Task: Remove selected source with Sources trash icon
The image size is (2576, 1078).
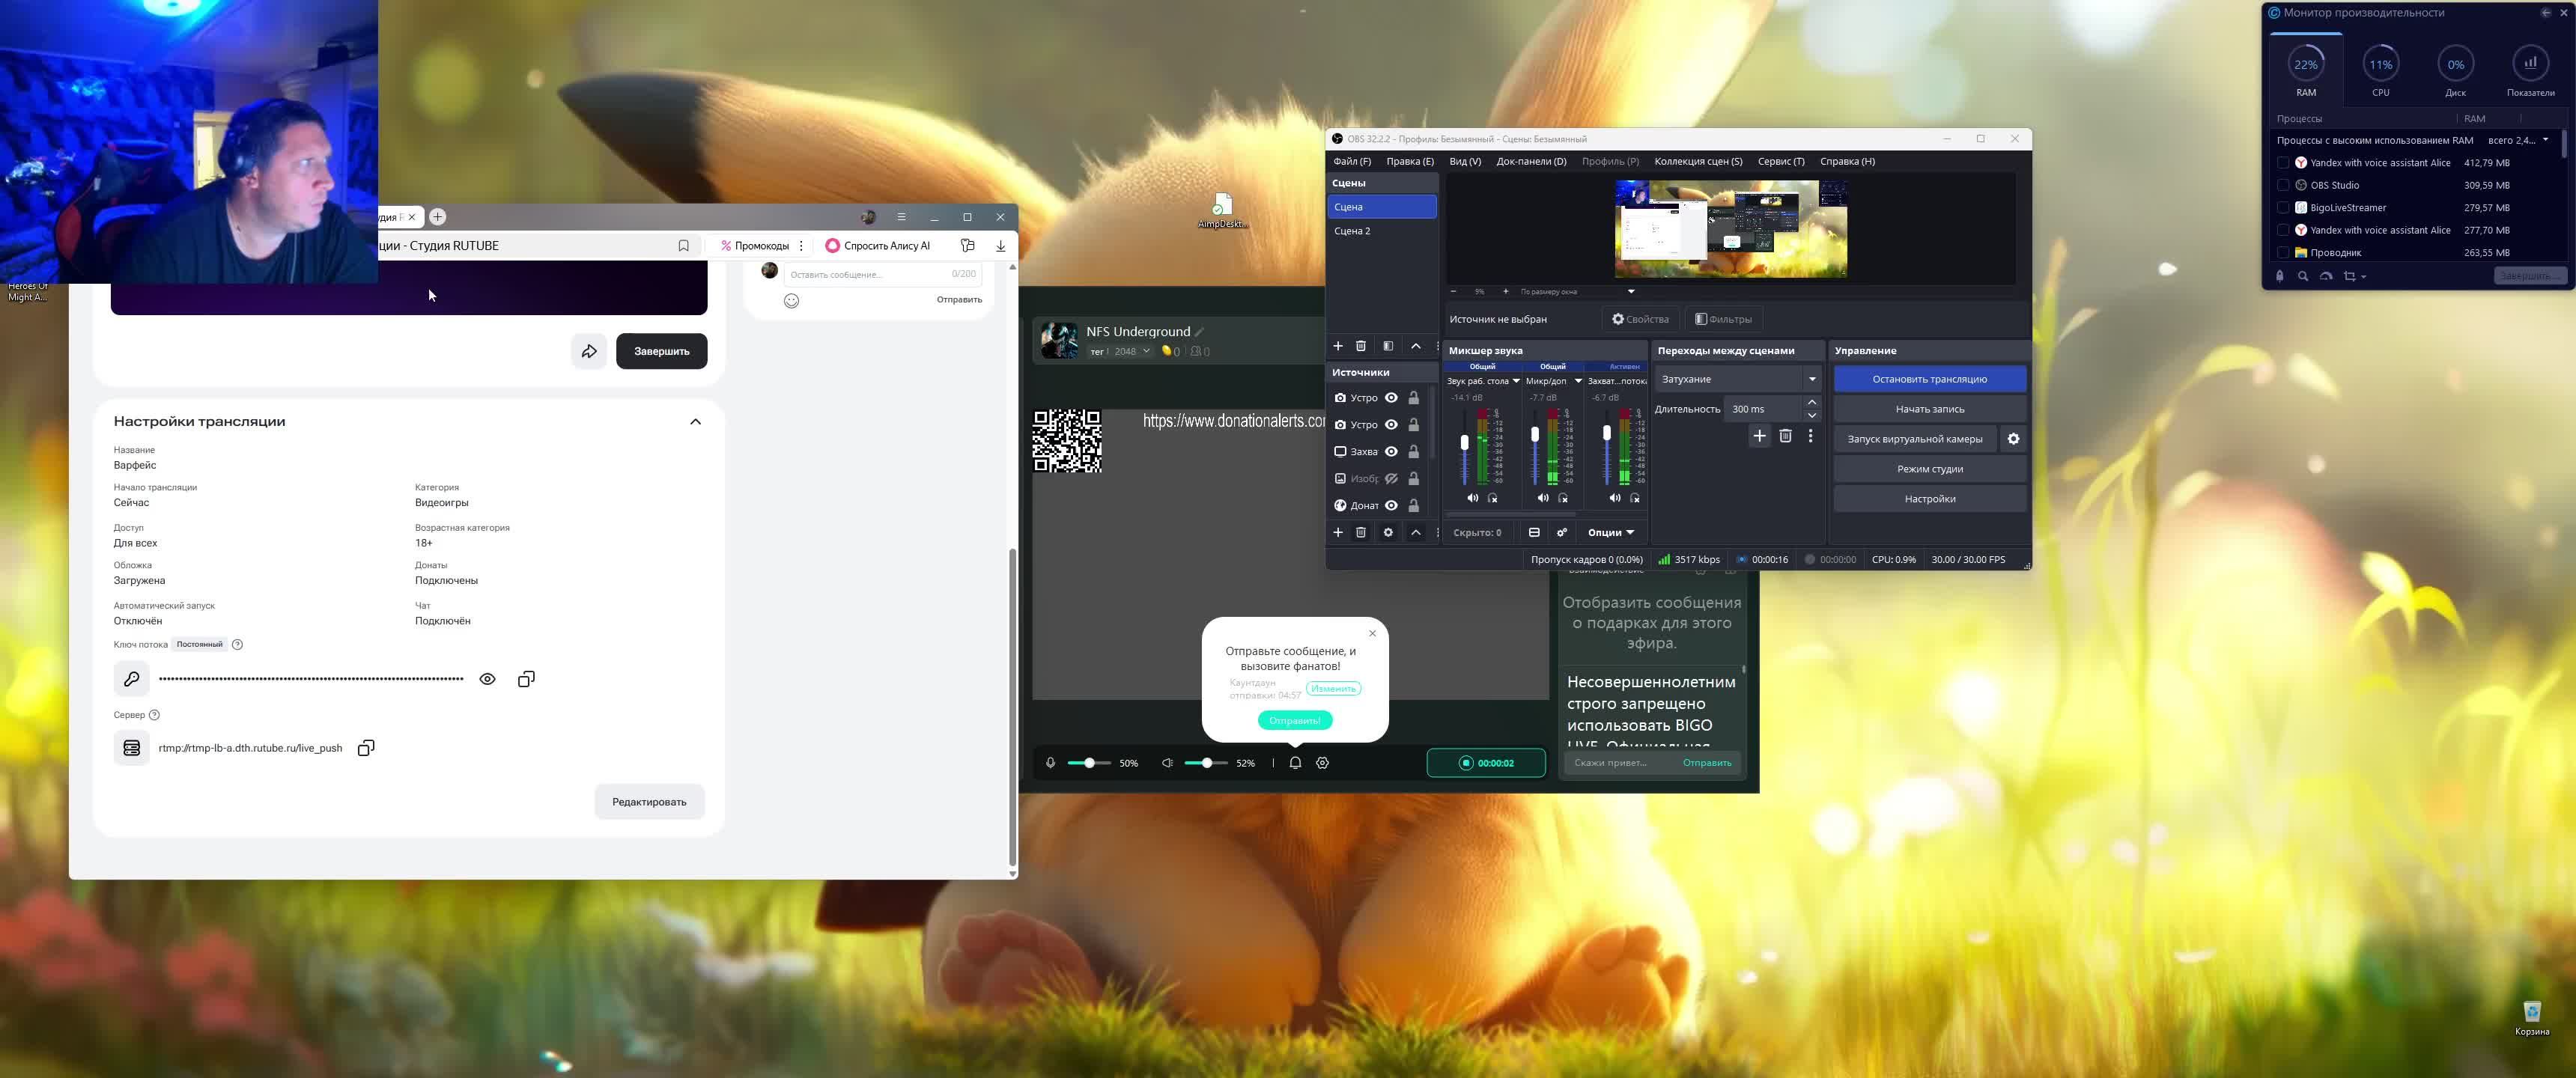Action: click(1361, 532)
